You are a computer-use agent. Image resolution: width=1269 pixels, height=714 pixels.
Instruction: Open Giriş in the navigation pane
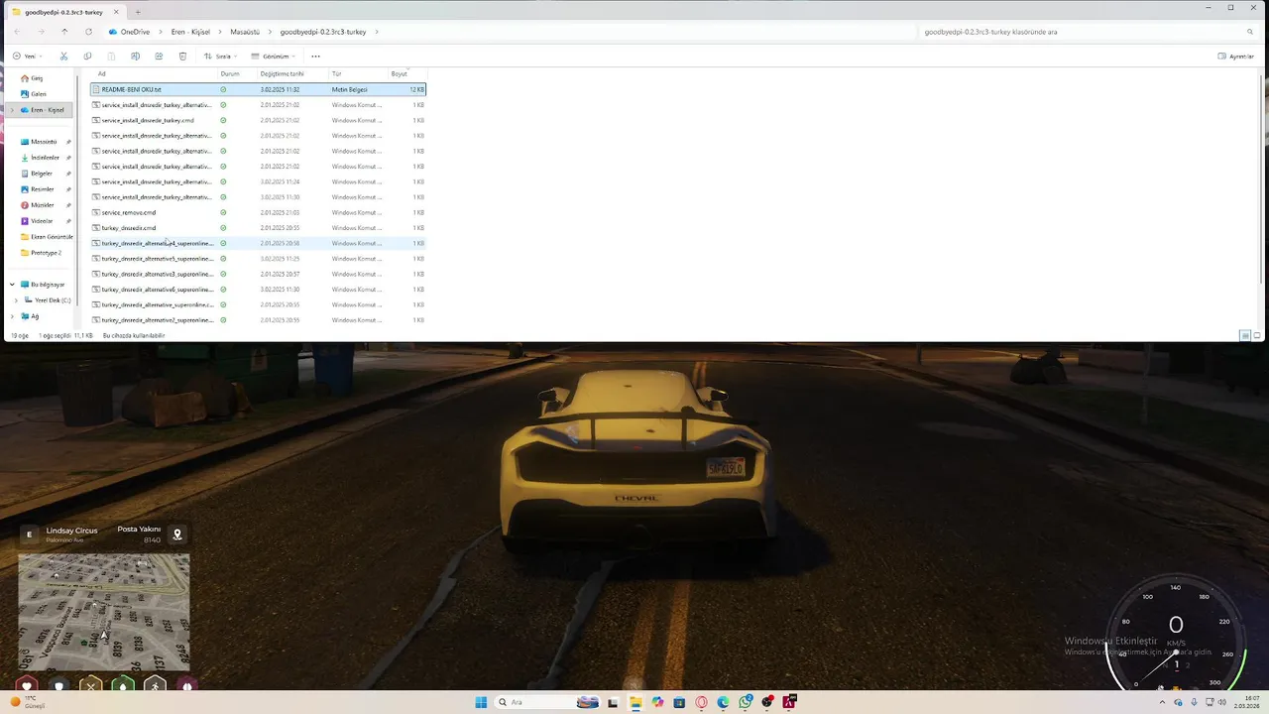(37, 78)
